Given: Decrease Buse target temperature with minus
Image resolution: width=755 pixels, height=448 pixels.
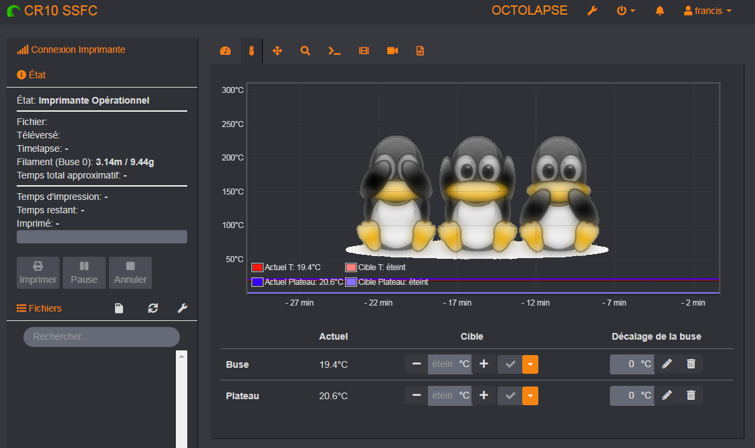Looking at the screenshot, I should point(417,364).
